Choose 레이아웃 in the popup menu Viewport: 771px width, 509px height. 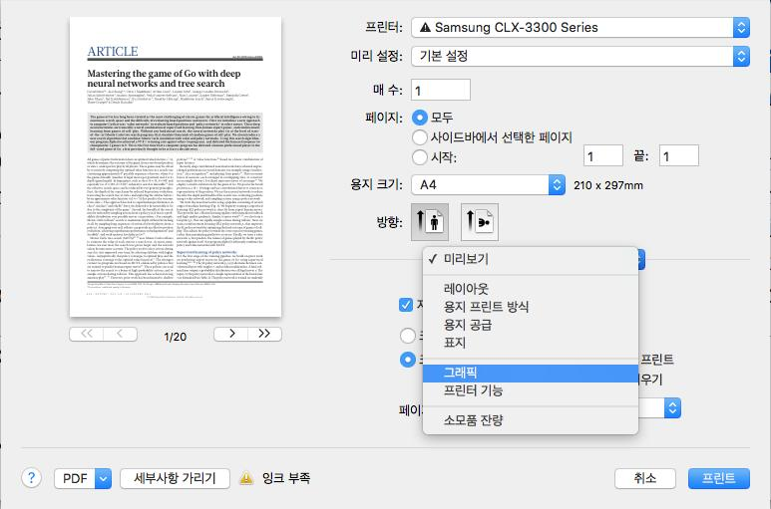(x=530, y=289)
